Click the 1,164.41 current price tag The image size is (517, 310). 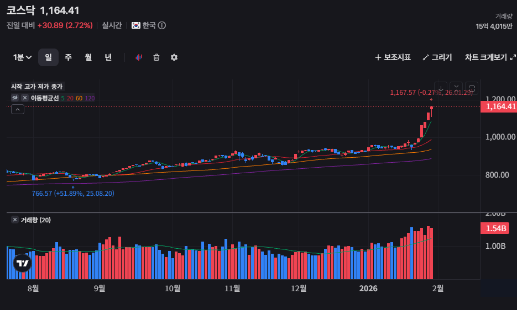coord(499,106)
